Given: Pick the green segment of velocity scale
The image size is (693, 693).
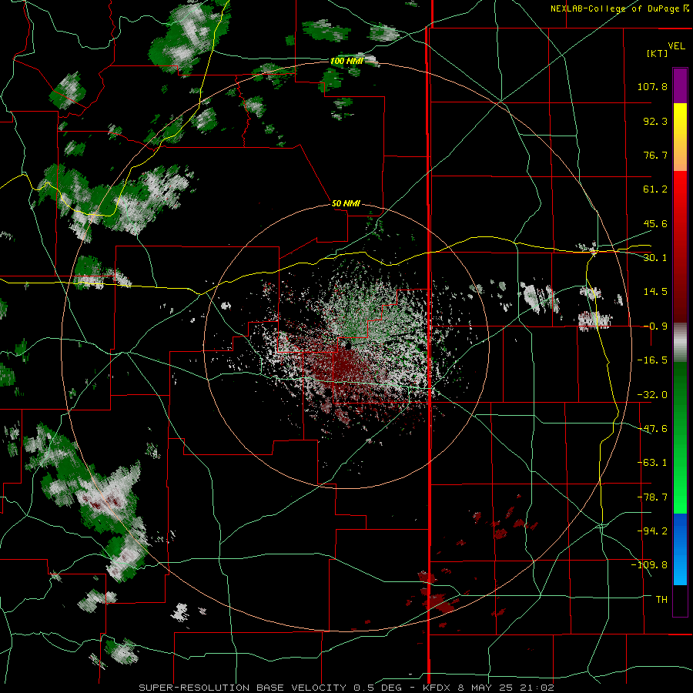Looking at the screenshot, I should [x=680, y=437].
